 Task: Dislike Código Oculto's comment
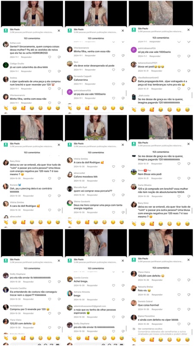pos(59,71)
